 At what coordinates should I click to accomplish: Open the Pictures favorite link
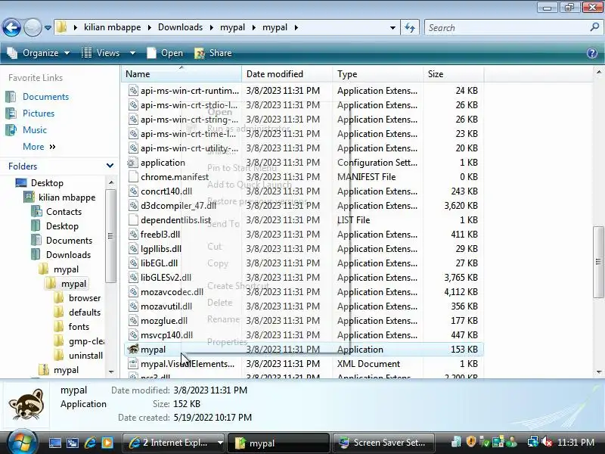pos(39,113)
